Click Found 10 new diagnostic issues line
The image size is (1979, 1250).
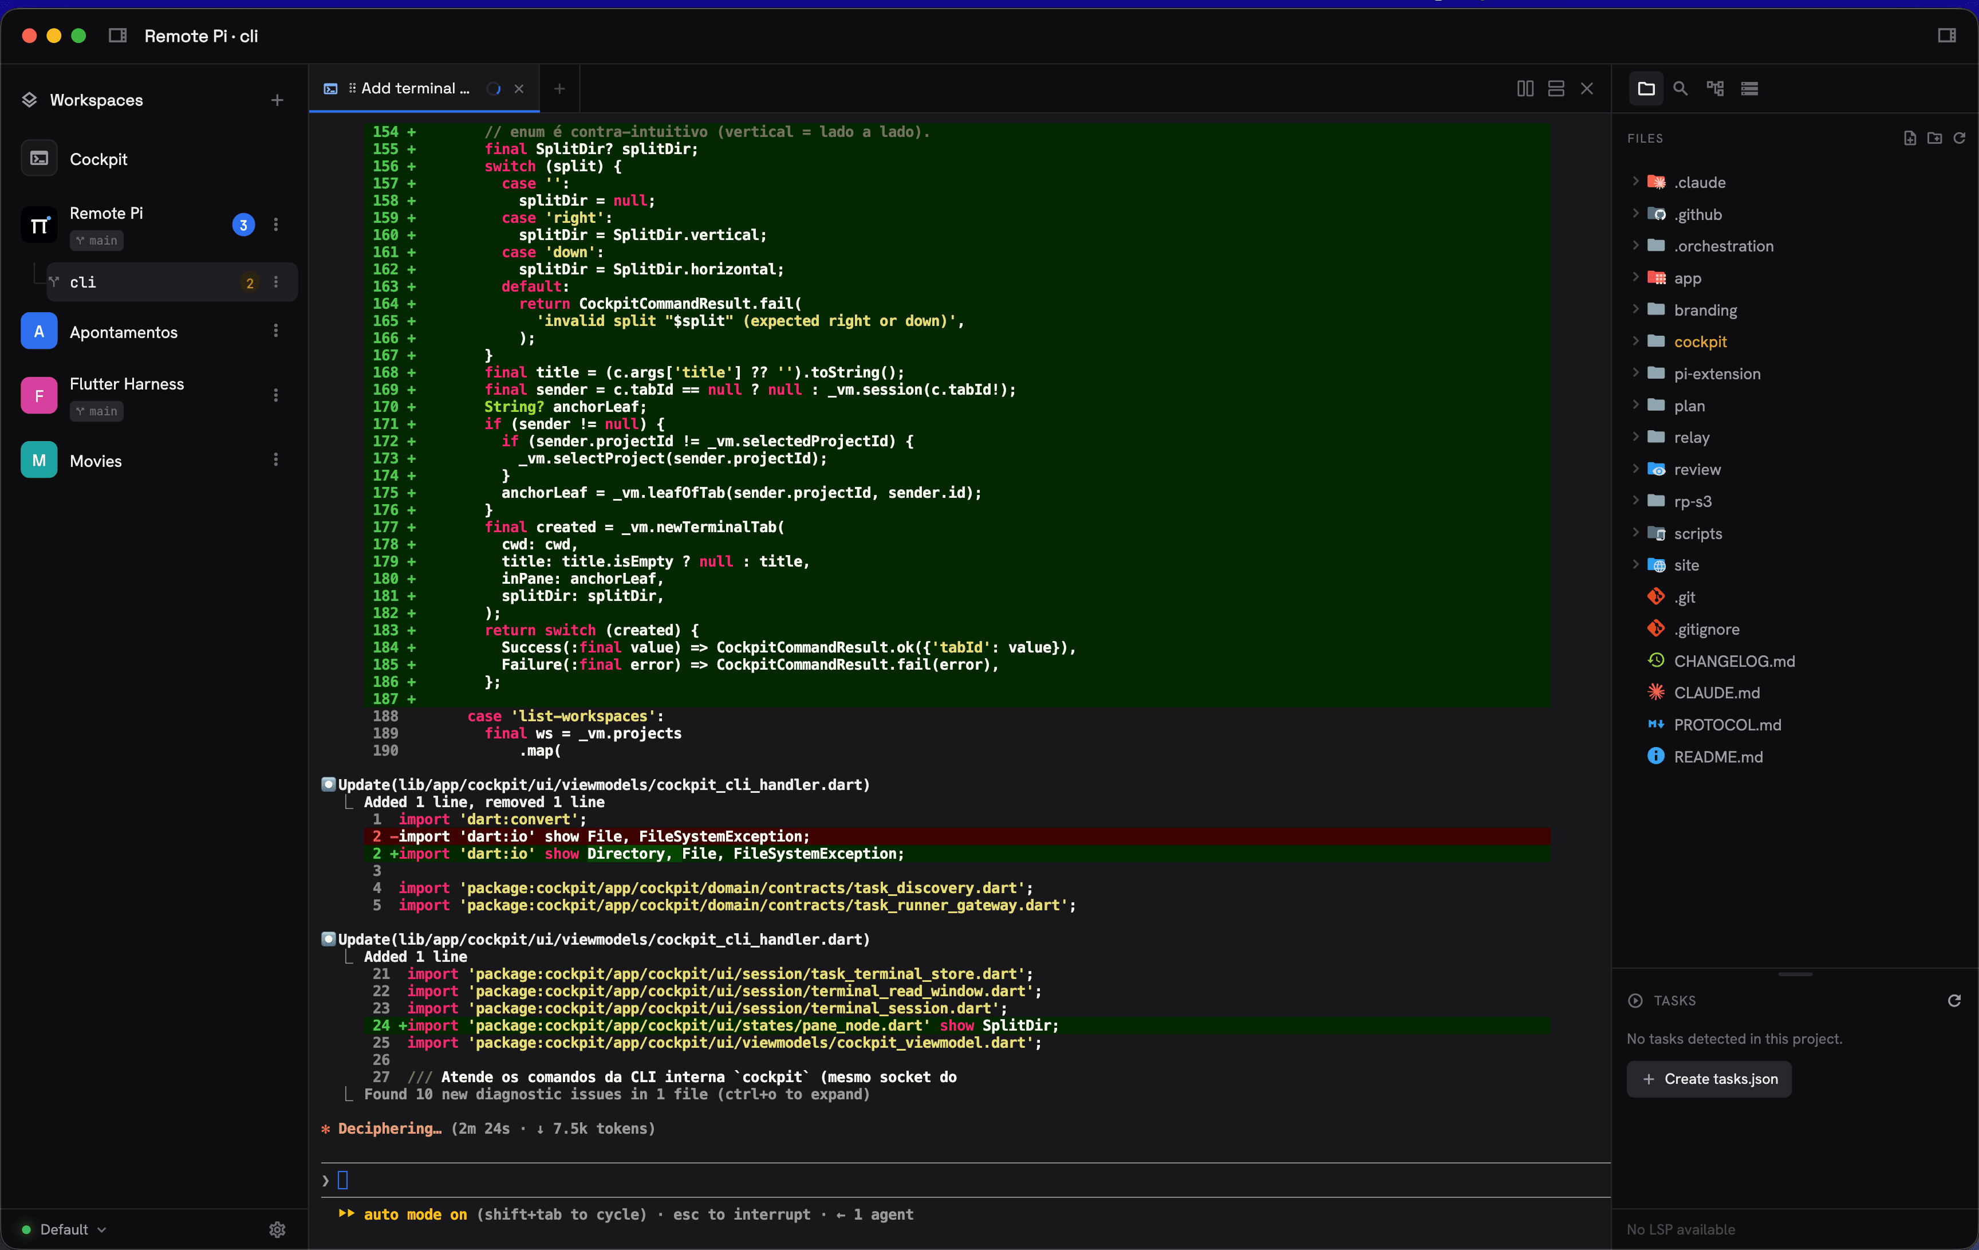(x=616, y=1094)
